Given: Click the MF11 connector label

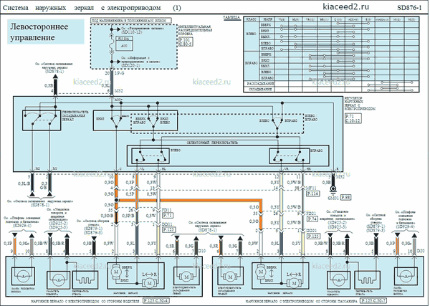Looking at the screenshot, I should pyautogui.click(x=311, y=188).
